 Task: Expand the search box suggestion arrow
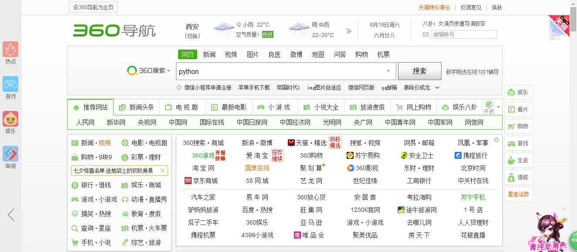388,71
